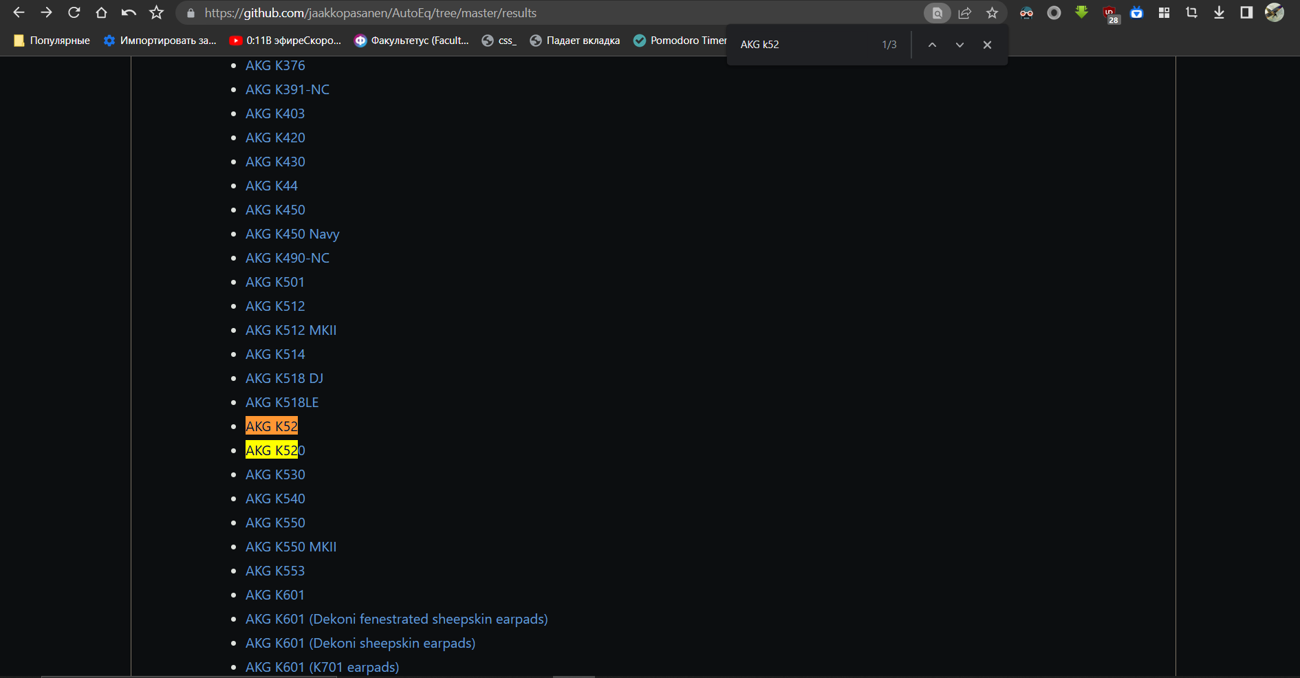Open the YouTube 0:11В эфире bookmark
This screenshot has height=678, width=1300.
(285, 41)
